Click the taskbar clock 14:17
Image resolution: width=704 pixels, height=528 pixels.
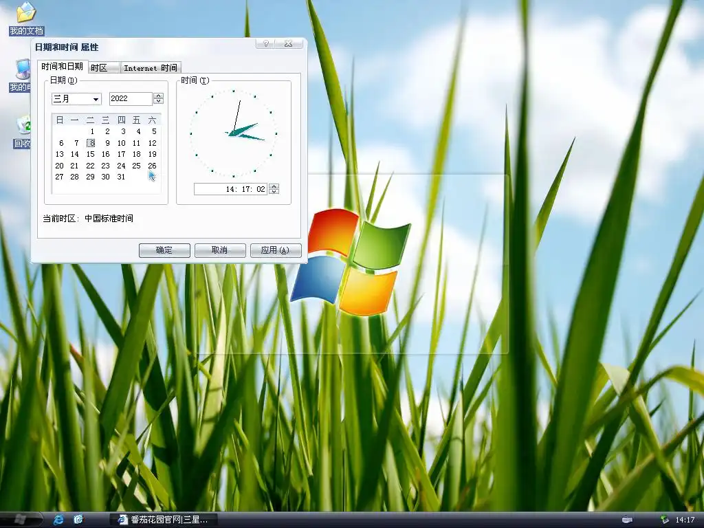coord(685,520)
